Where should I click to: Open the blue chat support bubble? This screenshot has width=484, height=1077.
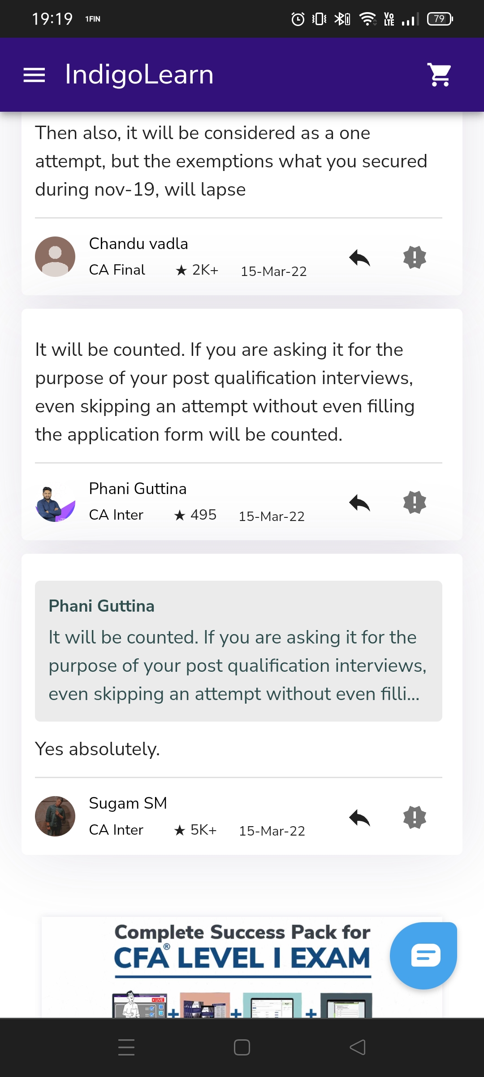coord(423,955)
